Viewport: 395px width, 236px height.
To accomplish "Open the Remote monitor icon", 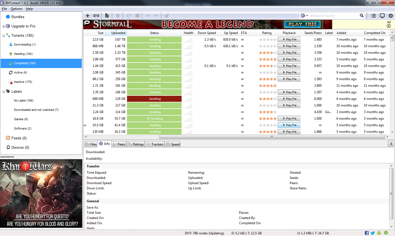I will click(x=382, y=16).
